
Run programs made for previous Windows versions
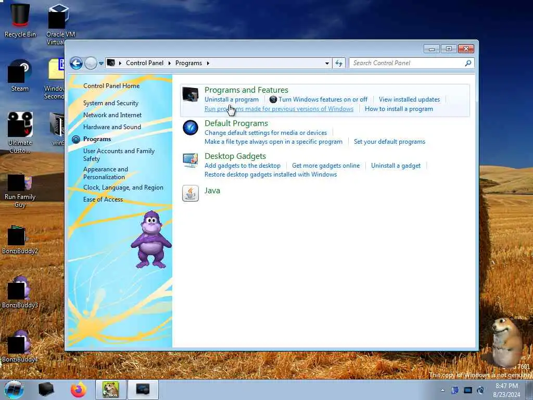pyautogui.click(x=279, y=109)
